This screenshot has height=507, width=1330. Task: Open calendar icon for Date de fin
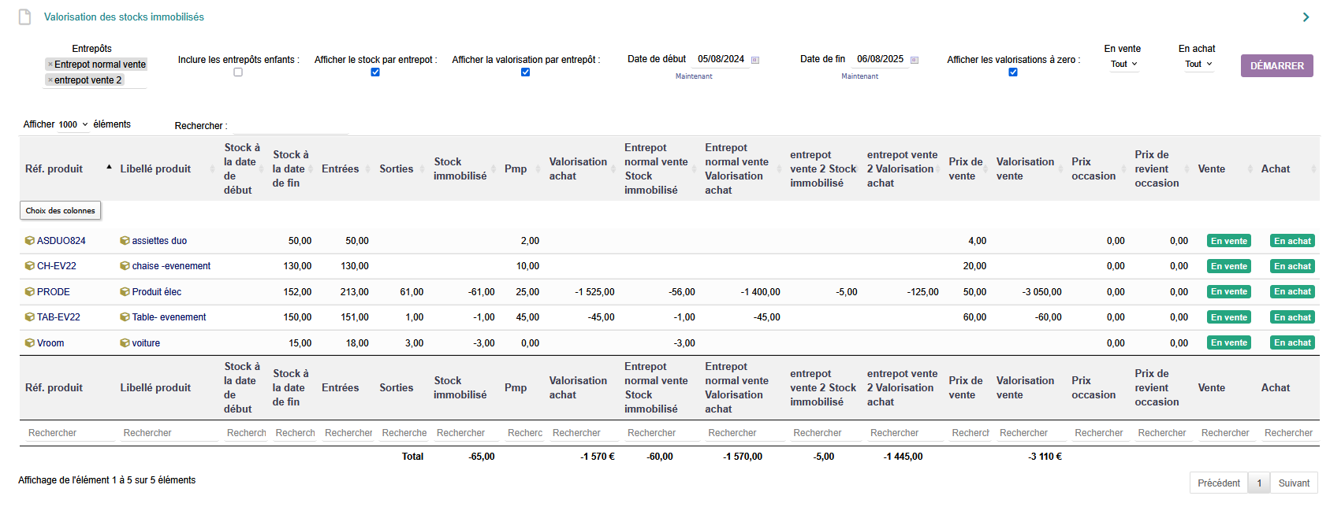tap(915, 60)
